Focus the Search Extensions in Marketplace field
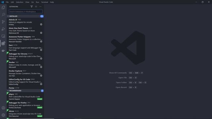The height and width of the screenshot is (119, 212). point(26,12)
